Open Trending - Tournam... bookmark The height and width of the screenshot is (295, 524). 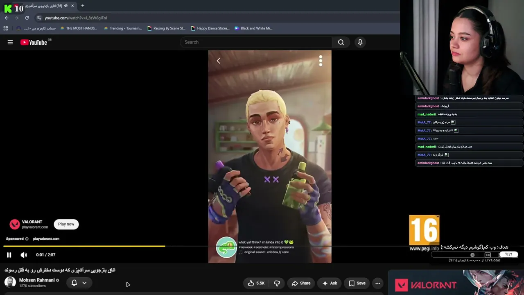click(x=123, y=28)
